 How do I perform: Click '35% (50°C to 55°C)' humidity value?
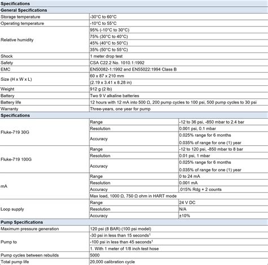109,50
